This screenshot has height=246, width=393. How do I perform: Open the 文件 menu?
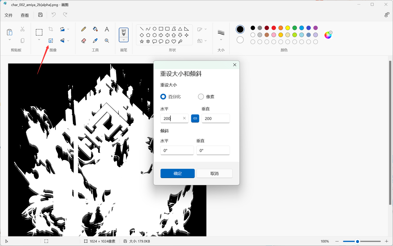9,15
